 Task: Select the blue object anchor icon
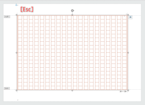(x=16, y=5)
